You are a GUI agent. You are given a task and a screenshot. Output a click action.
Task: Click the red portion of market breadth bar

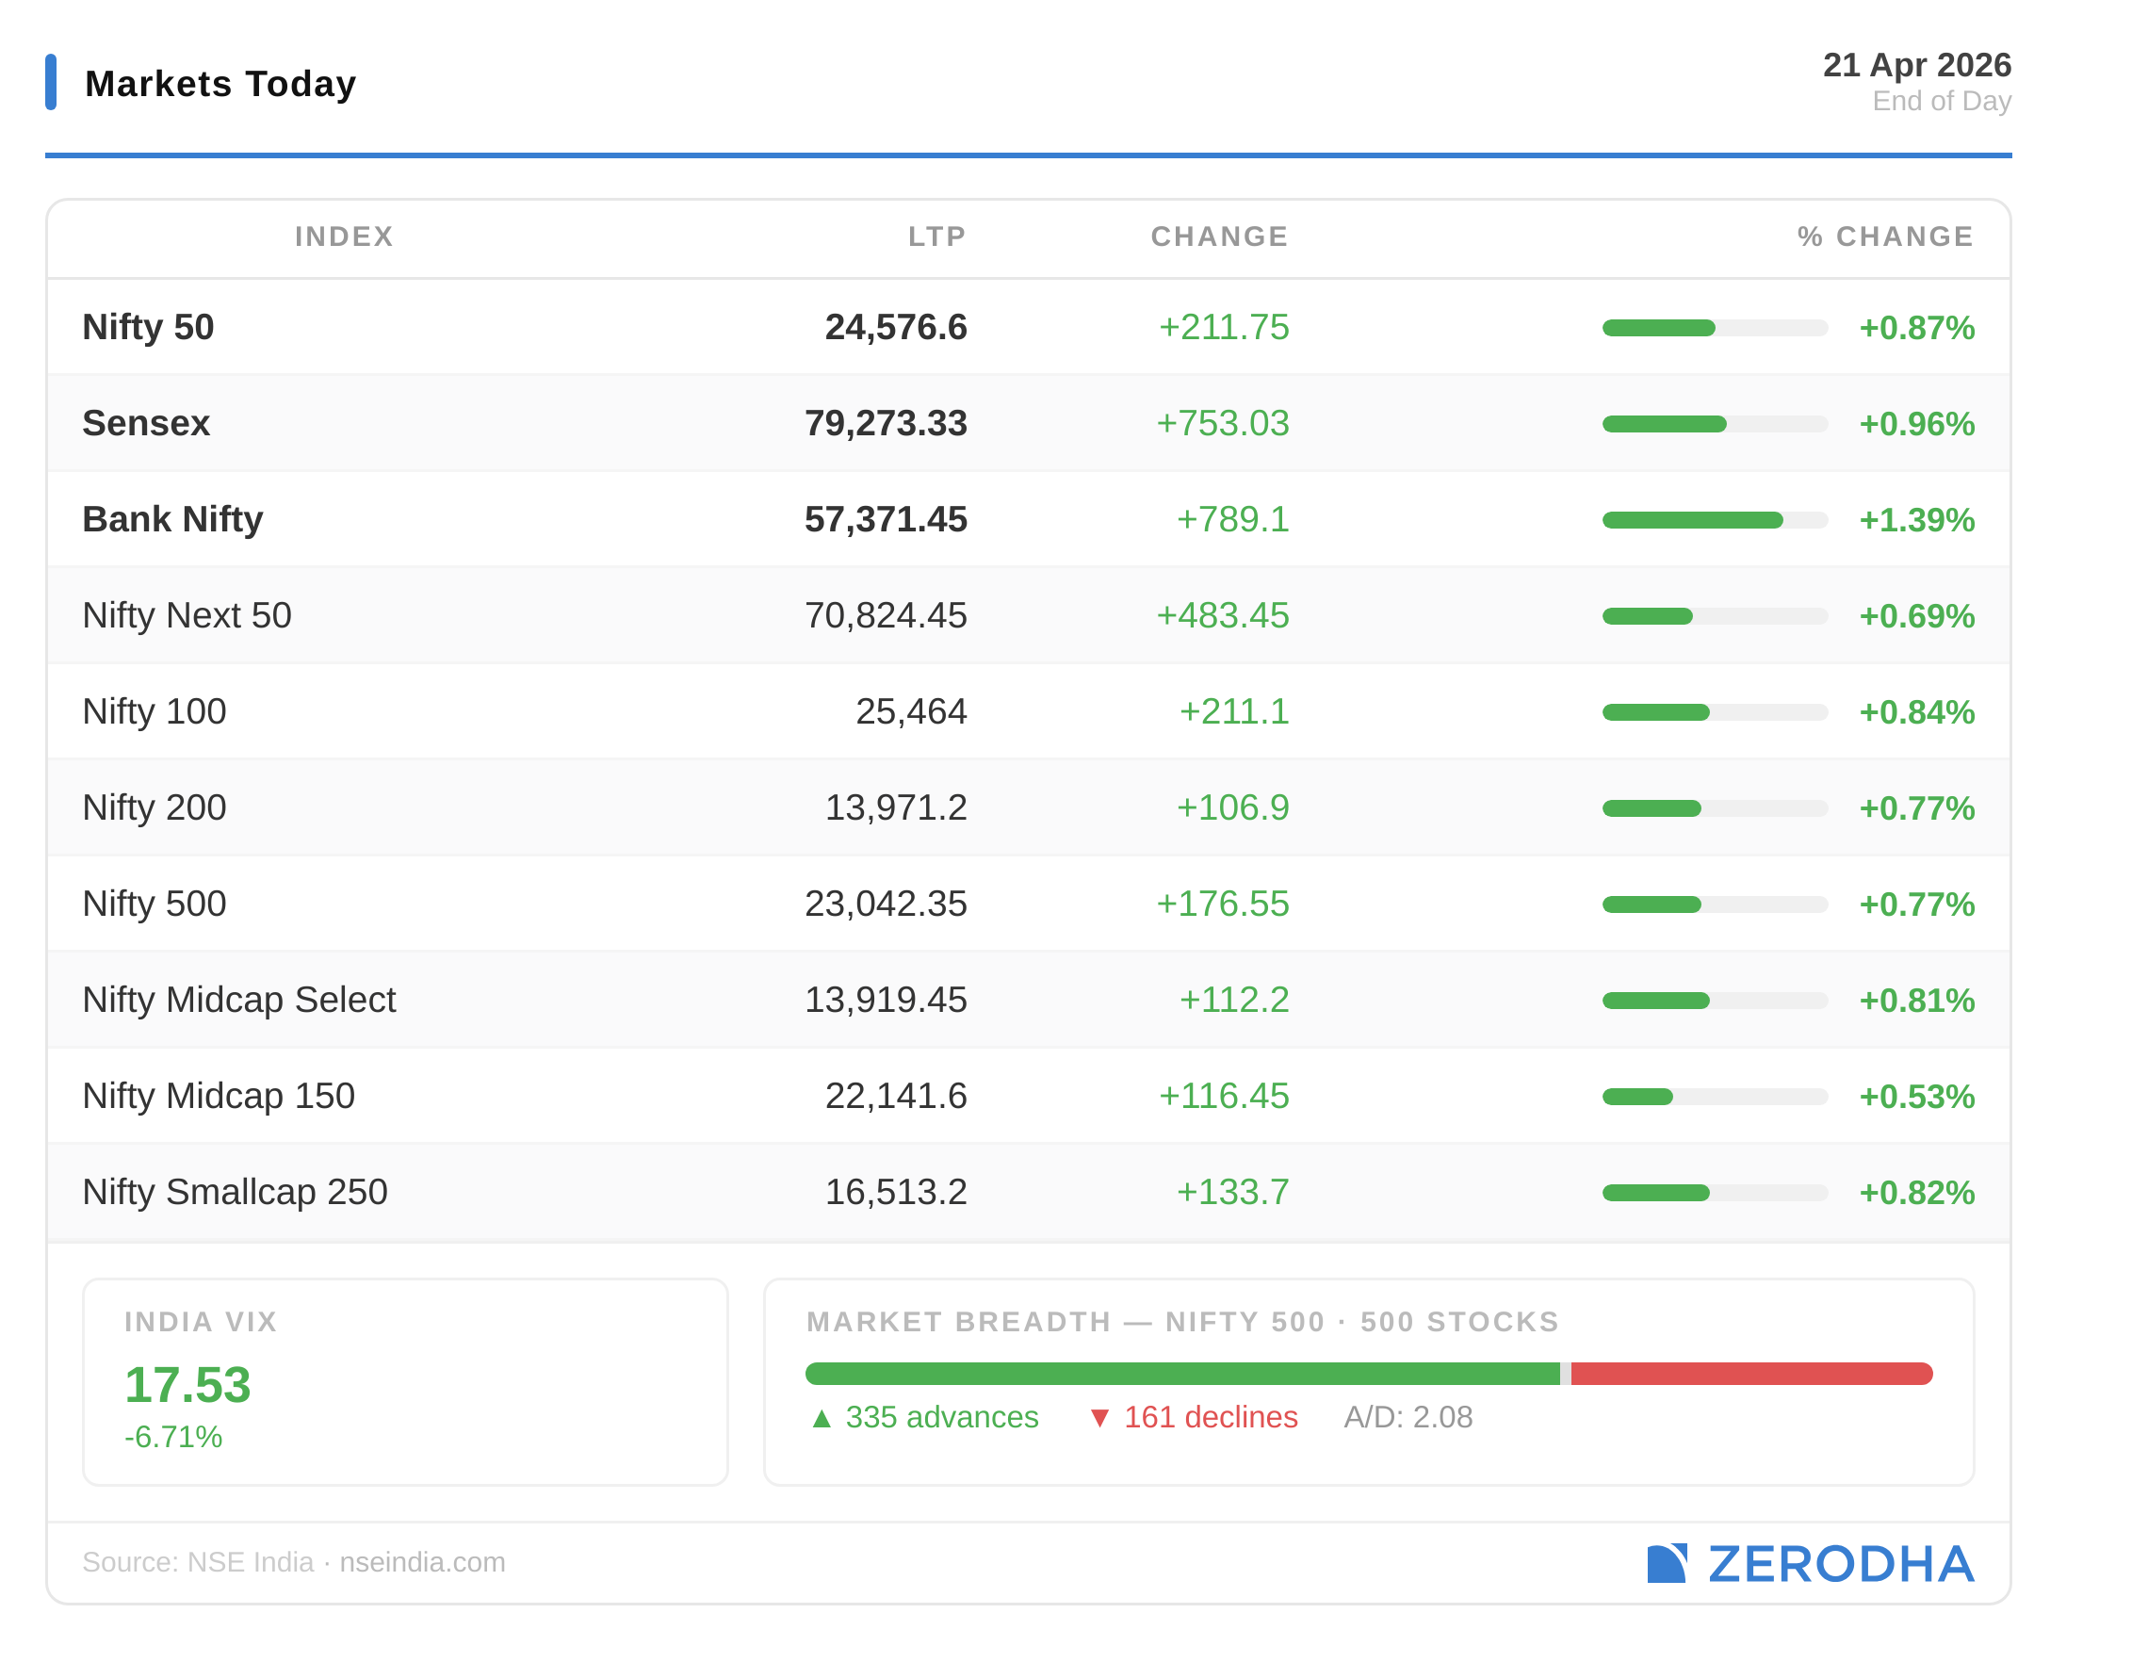click(x=1750, y=1374)
